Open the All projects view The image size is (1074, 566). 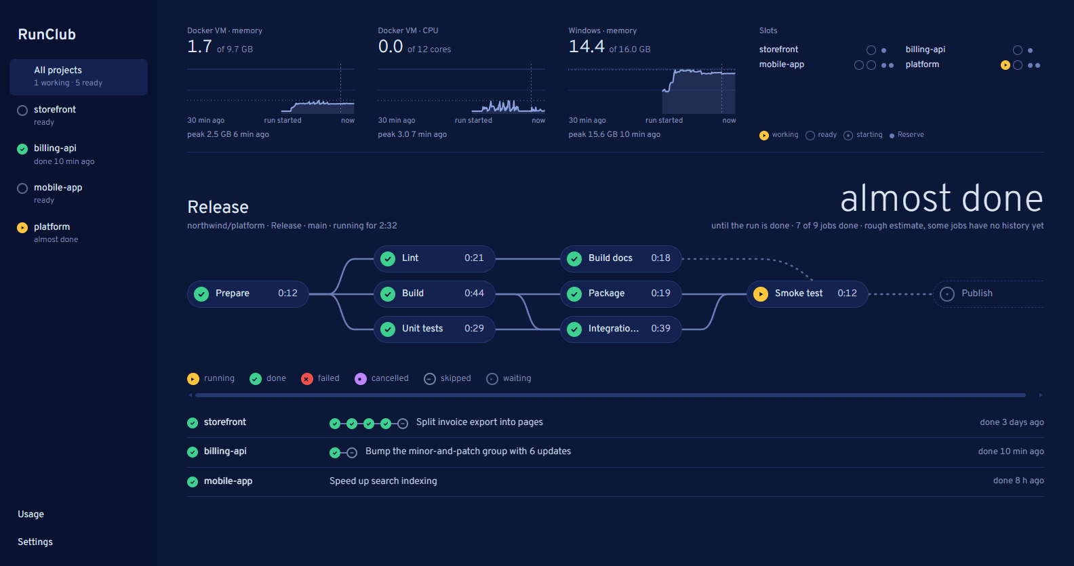click(x=79, y=77)
